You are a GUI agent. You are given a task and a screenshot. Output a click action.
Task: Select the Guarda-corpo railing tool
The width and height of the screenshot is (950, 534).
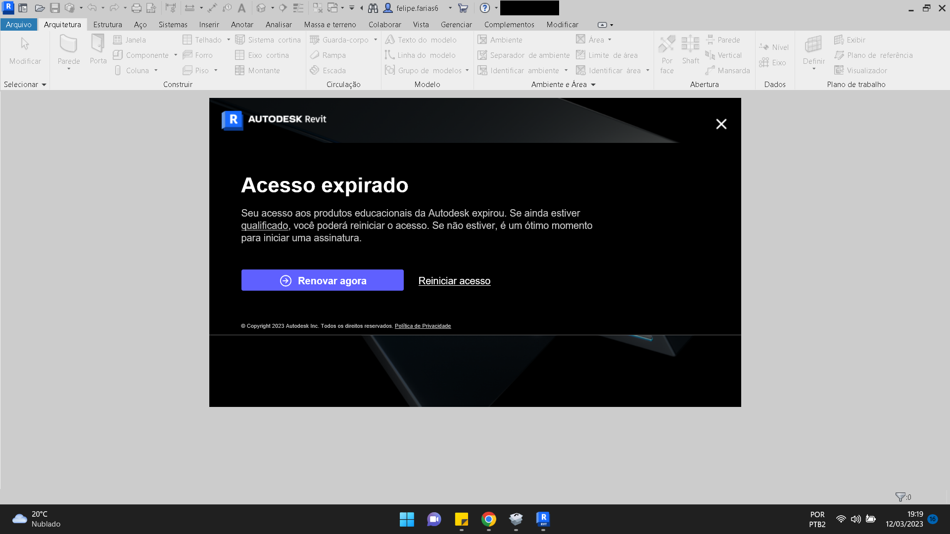(340, 40)
